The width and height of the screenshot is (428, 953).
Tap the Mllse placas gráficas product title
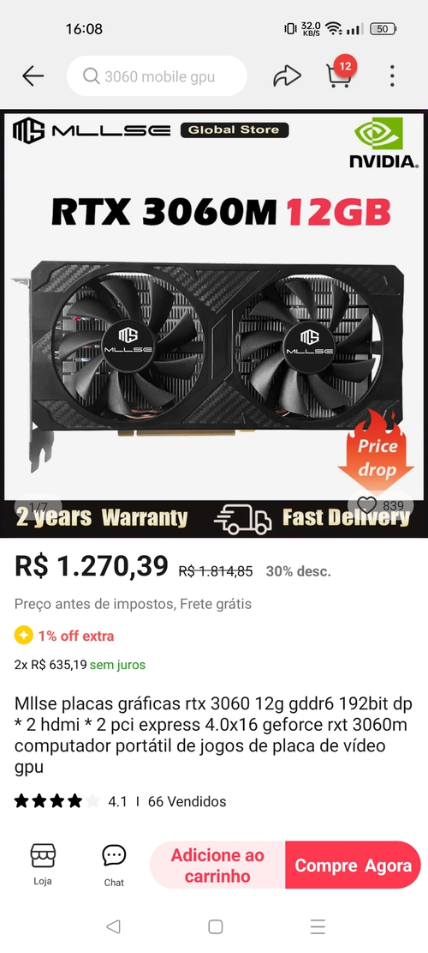tap(213, 735)
